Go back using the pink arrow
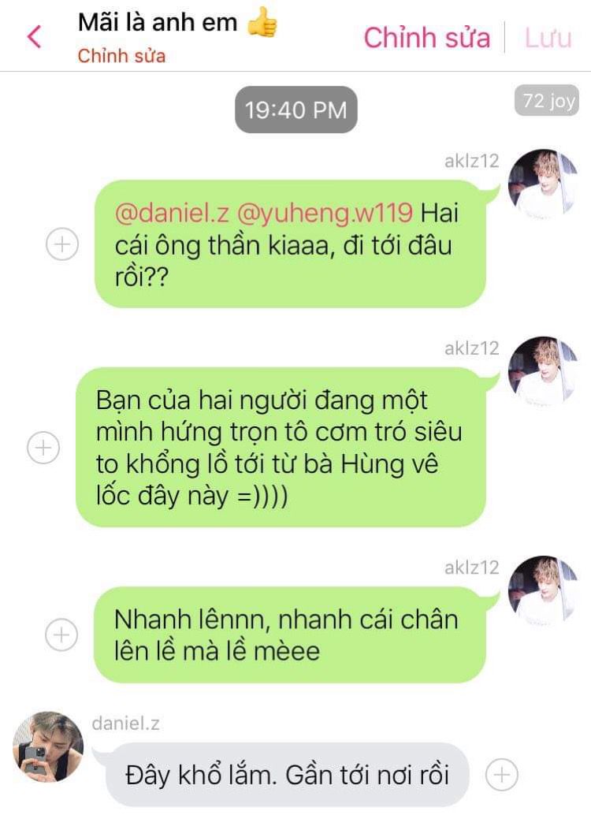591x826 pixels. tap(34, 37)
